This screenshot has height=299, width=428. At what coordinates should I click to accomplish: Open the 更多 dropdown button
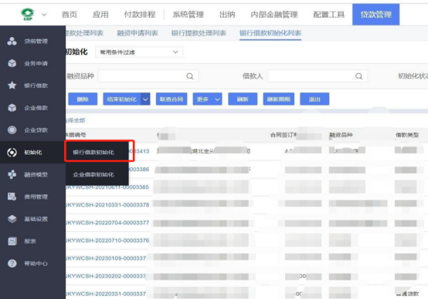coord(208,99)
